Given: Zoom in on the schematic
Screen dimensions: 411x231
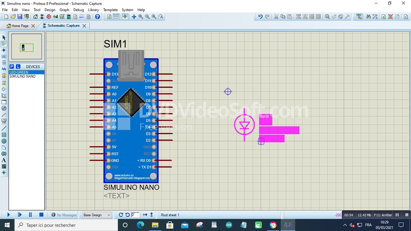Looking at the screenshot, I should [141, 17].
